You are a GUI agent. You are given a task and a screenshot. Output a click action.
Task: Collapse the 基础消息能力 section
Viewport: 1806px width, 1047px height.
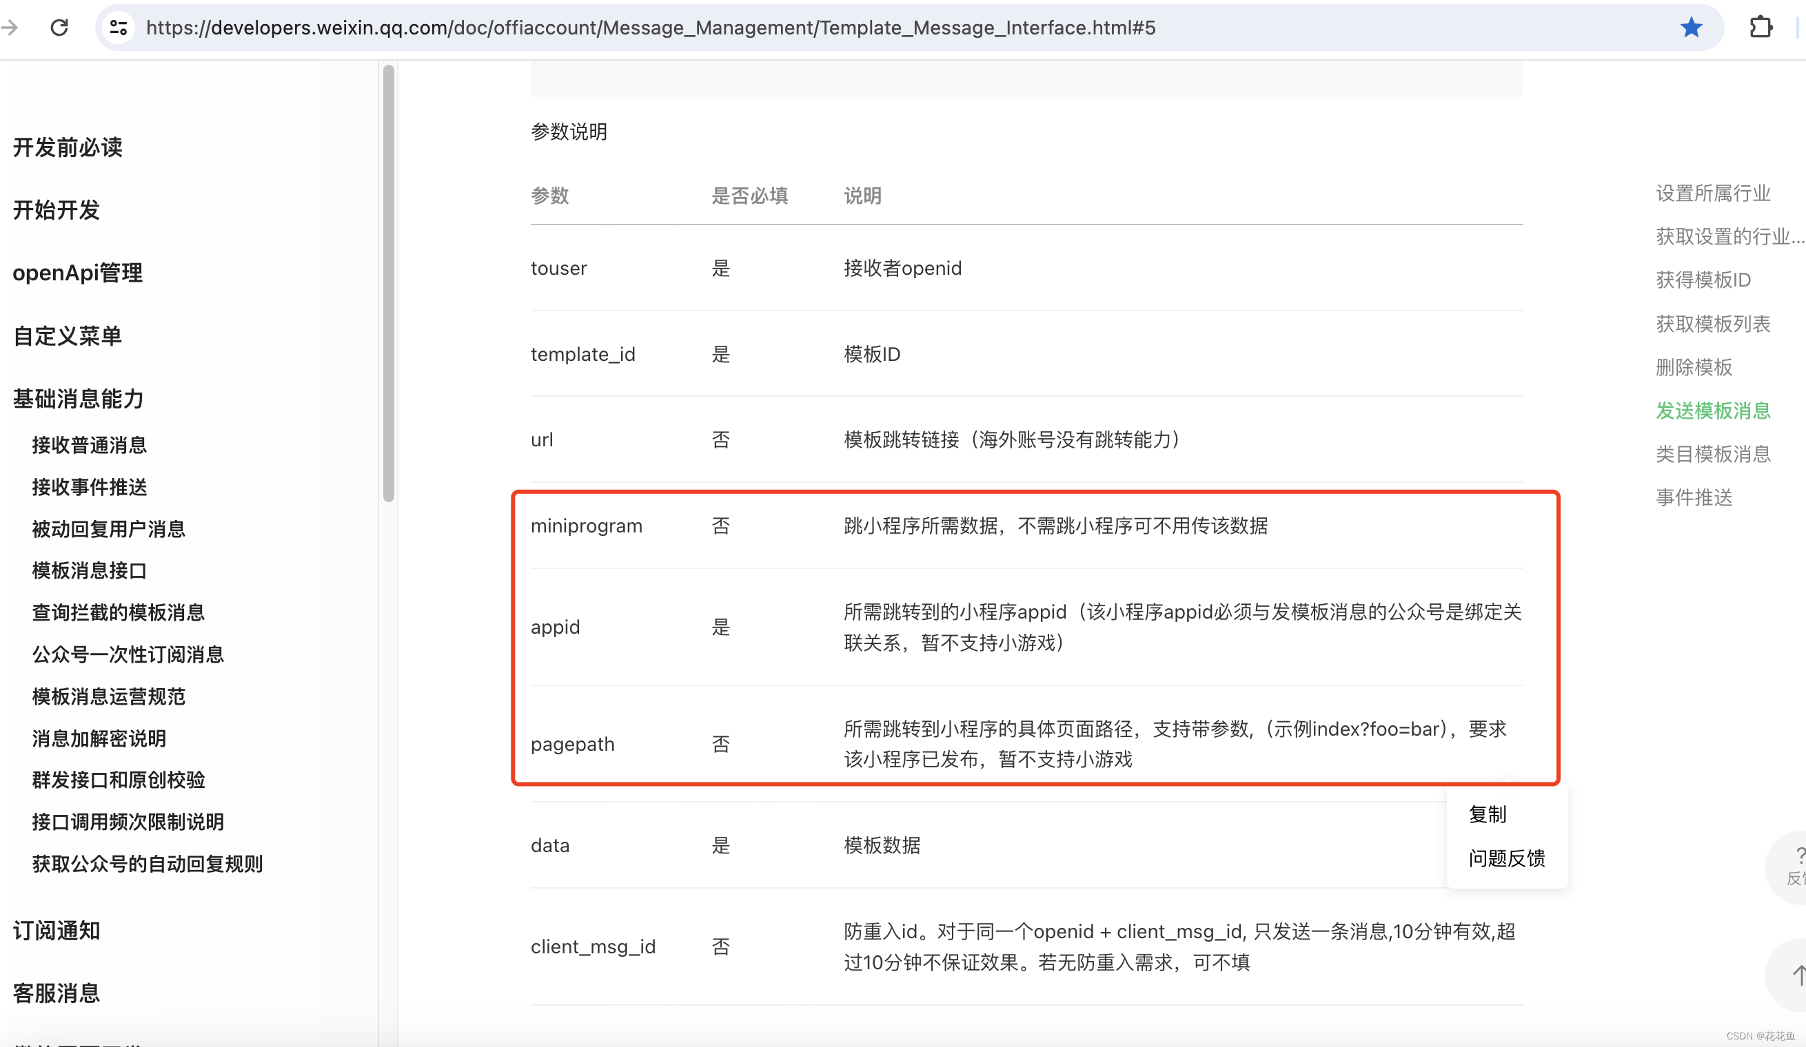click(78, 399)
